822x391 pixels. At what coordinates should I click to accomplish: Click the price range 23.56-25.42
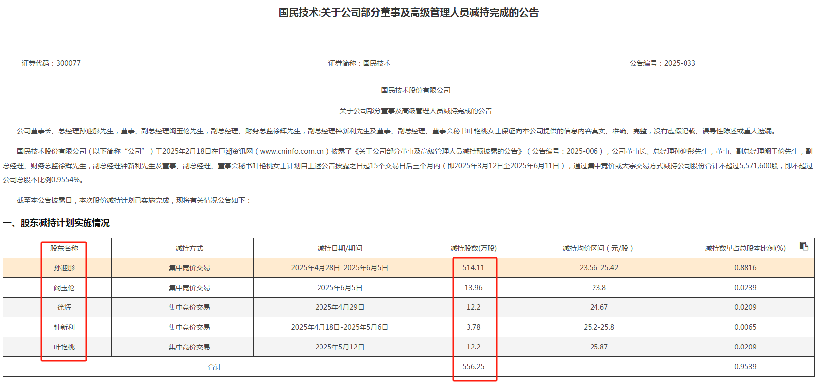pyautogui.click(x=598, y=268)
